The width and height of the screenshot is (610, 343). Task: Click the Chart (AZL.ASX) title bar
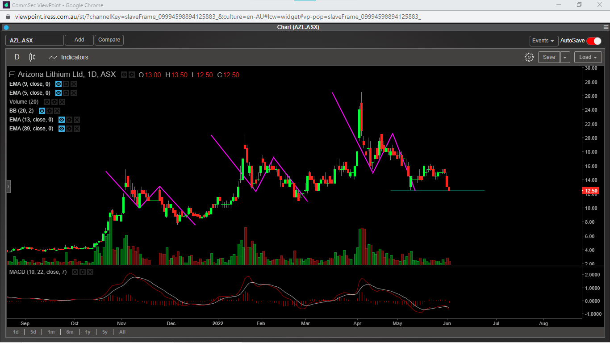[298, 27]
